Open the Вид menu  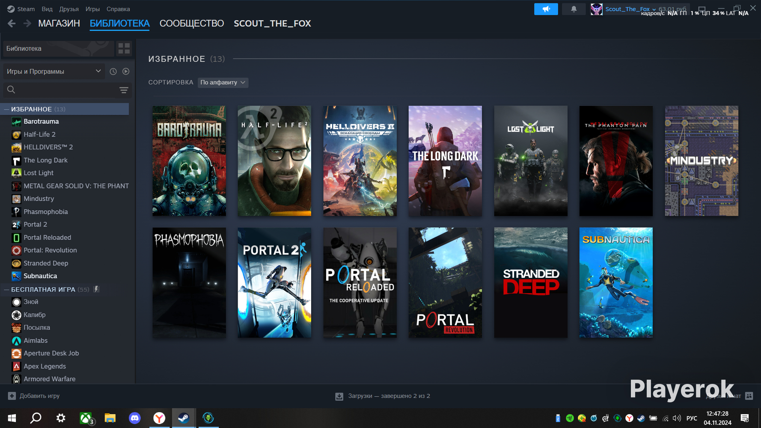click(x=47, y=9)
